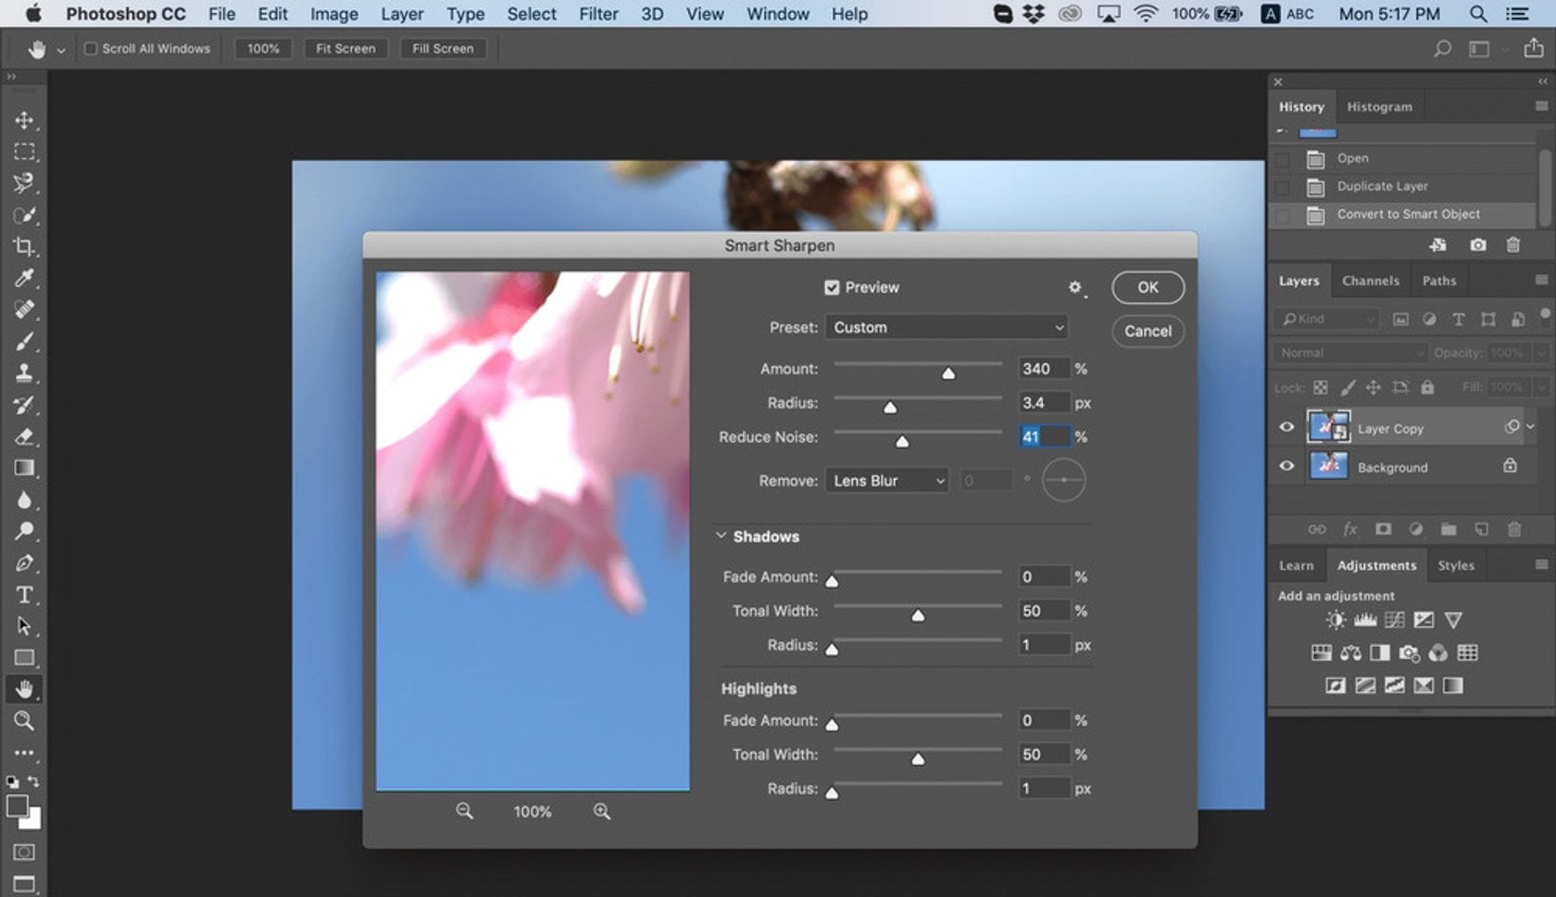Open the Smart Sharpen settings gear
This screenshot has width=1556, height=897.
pos(1074,288)
